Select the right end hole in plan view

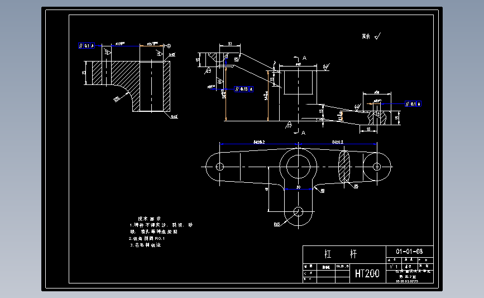tap(377, 167)
